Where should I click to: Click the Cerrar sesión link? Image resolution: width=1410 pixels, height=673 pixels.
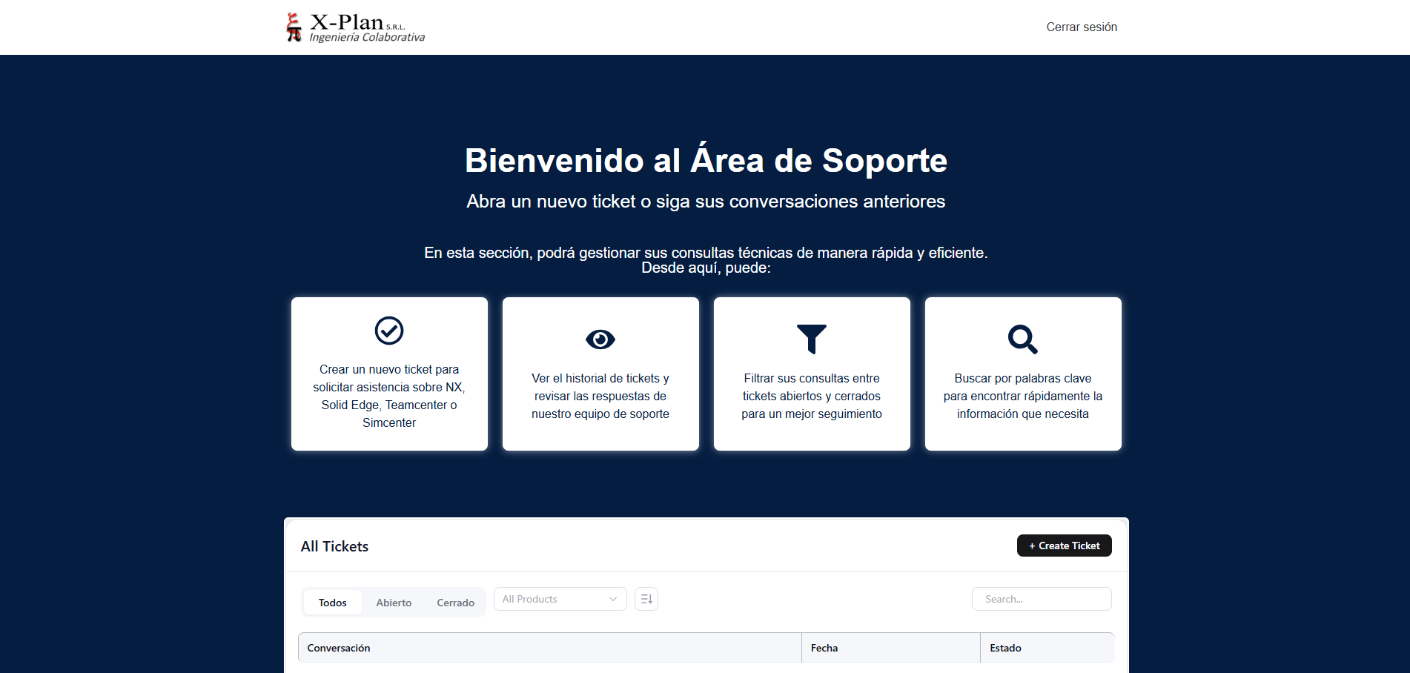click(1082, 27)
